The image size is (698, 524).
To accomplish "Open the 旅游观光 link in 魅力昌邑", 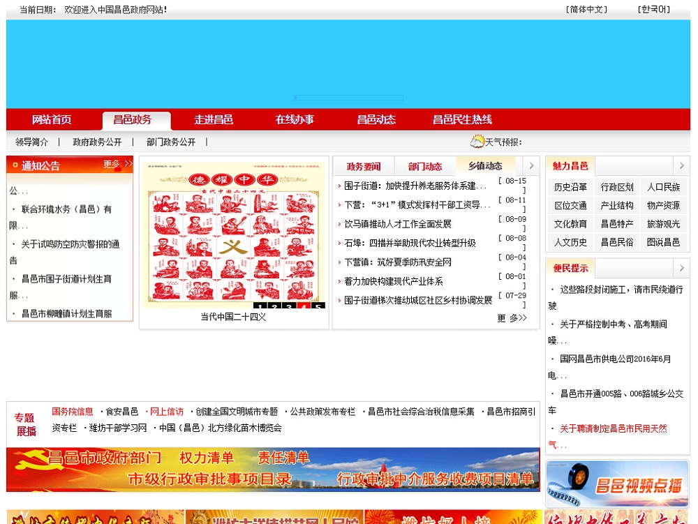I will [x=663, y=224].
